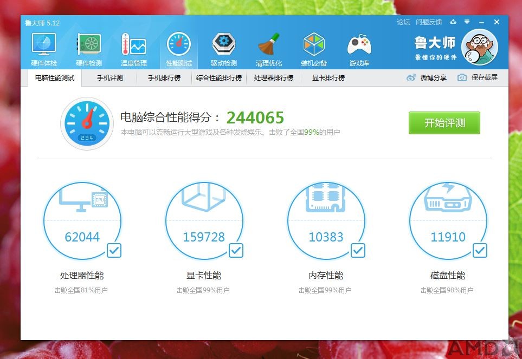
Task: Click 击败全国81%用户 text
Action: coord(81,290)
